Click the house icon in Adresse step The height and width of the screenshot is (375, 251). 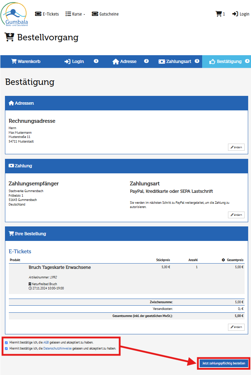pyautogui.click(x=115, y=62)
